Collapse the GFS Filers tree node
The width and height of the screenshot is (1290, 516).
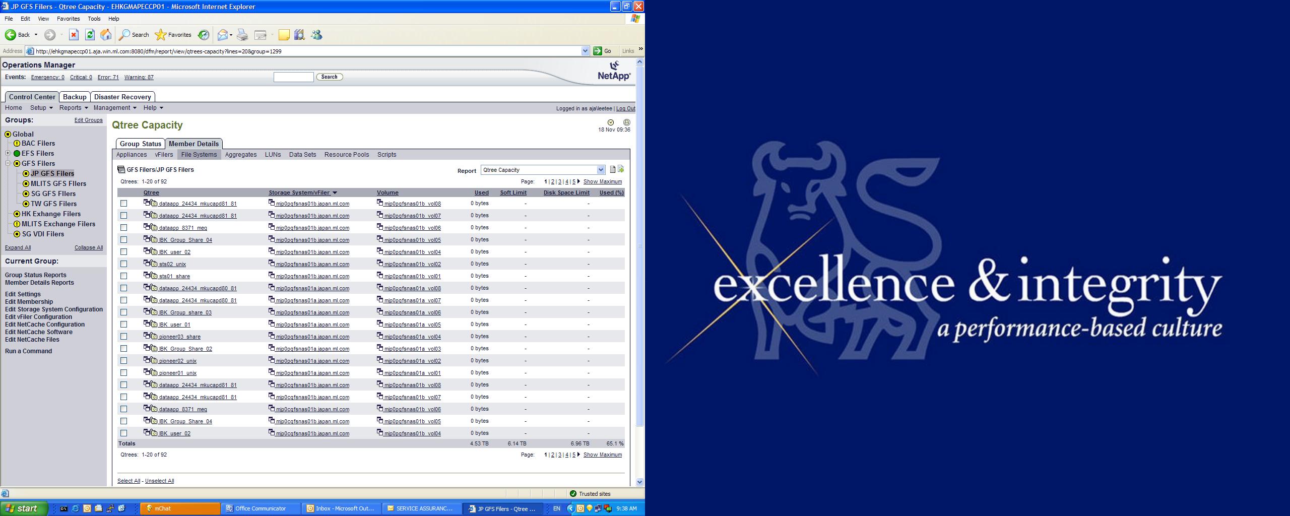pos(8,164)
